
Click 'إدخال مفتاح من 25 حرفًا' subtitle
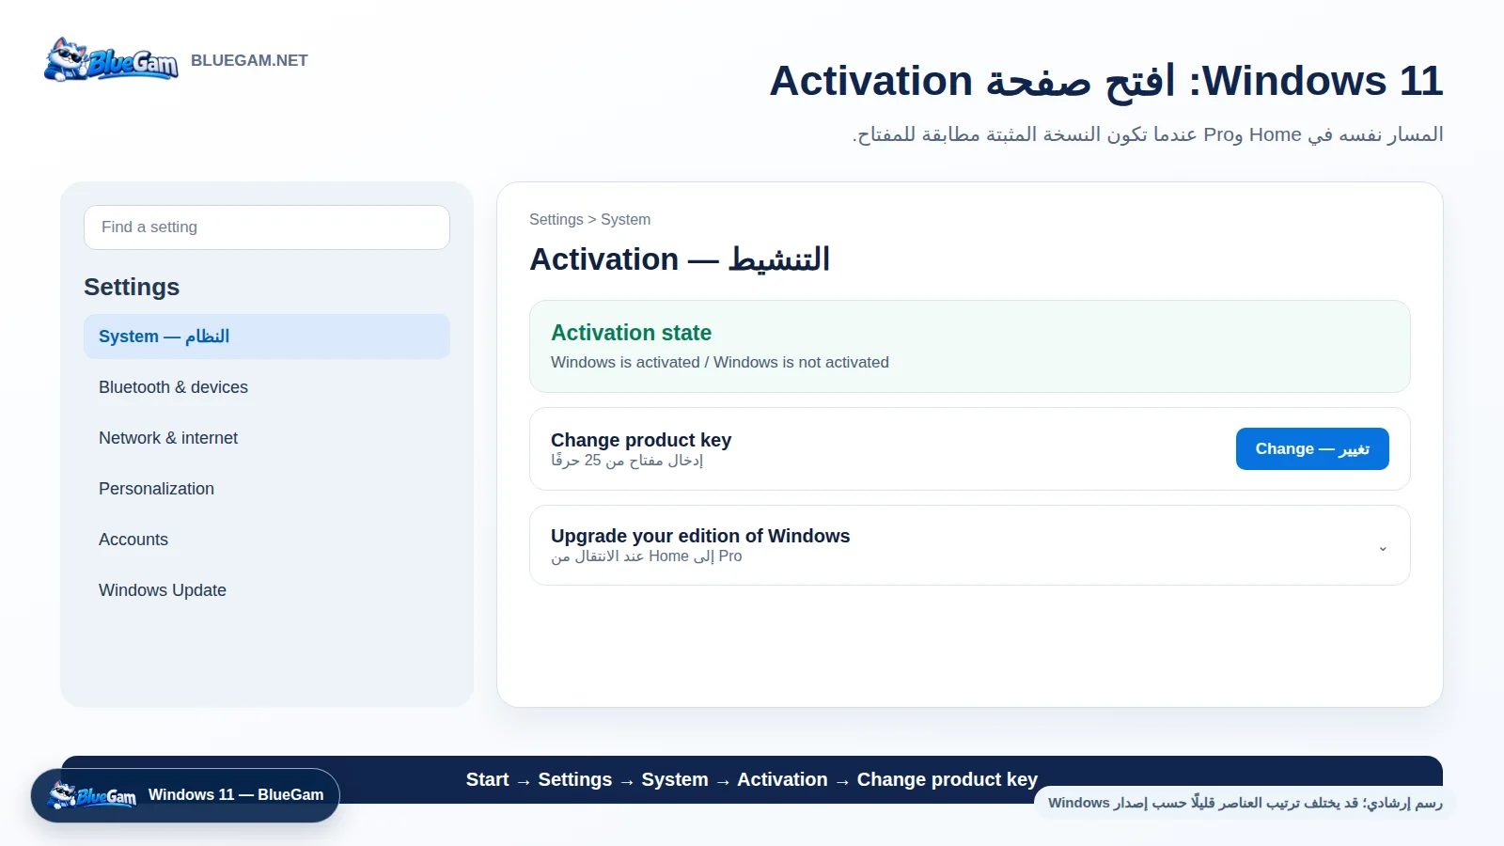point(627,461)
